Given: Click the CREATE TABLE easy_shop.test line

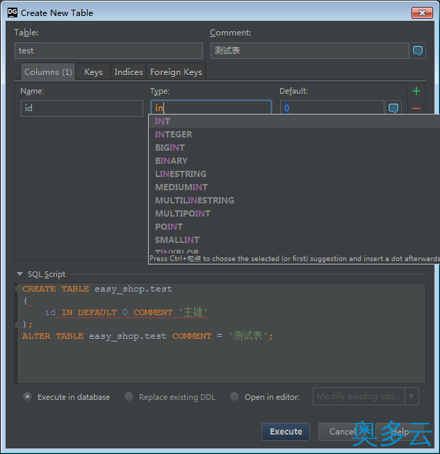Looking at the screenshot, I should 97,289.
